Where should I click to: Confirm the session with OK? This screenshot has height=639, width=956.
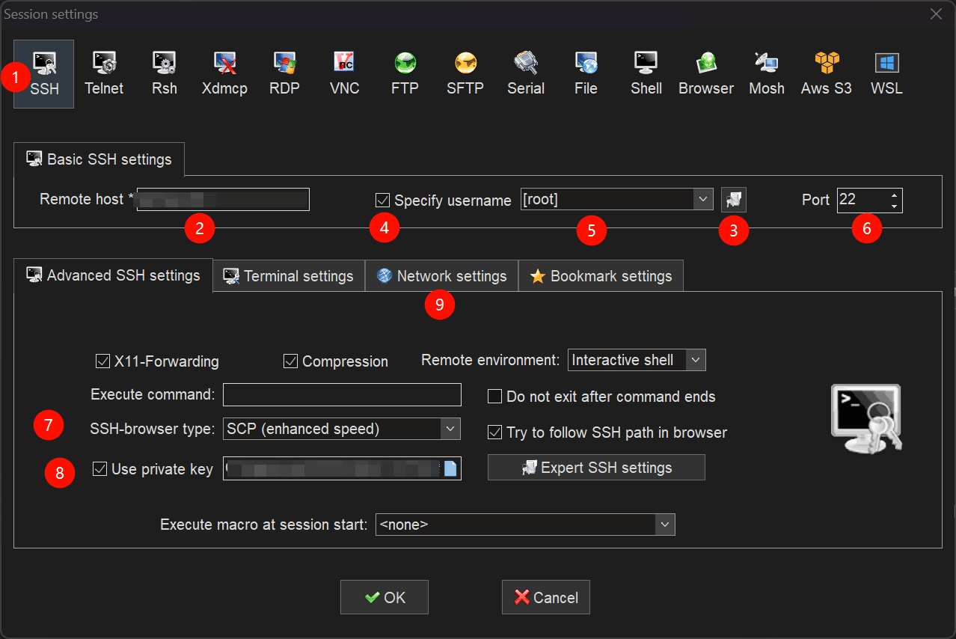[x=384, y=597]
